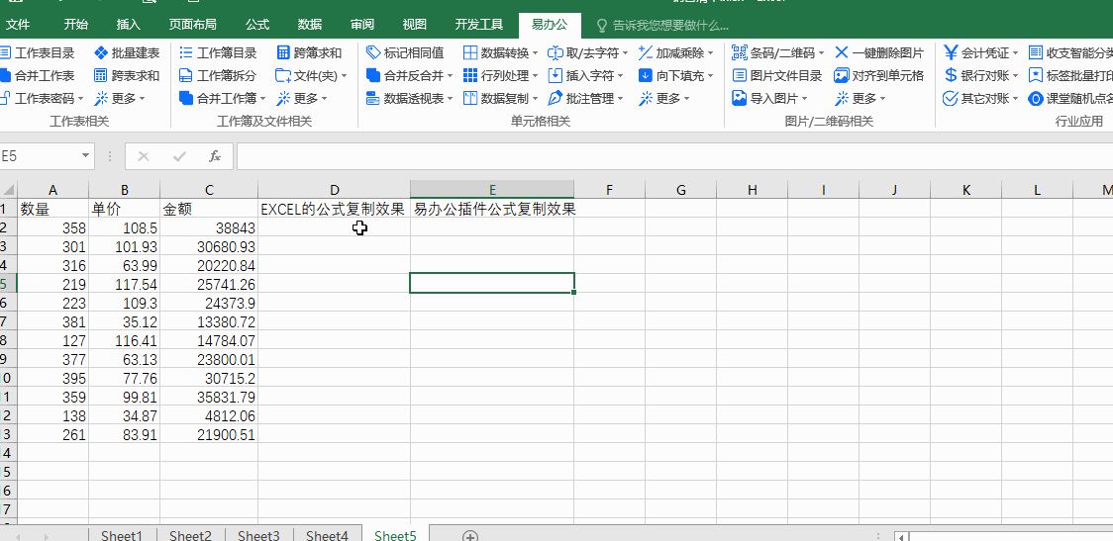Open 加减乘除 dropdown
Image resolution: width=1113 pixels, height=541 pixels.
point(710,53)
